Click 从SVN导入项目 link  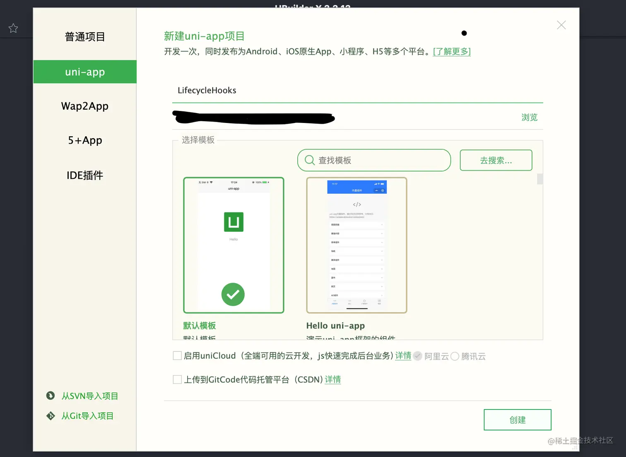tap(90, 396)
